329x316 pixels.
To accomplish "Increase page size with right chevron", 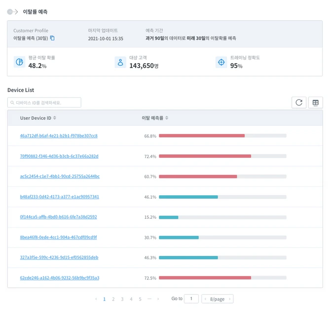I will click(229, 299).
